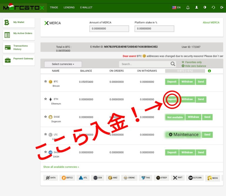Click the green info icon

click(x=209, y=71)
